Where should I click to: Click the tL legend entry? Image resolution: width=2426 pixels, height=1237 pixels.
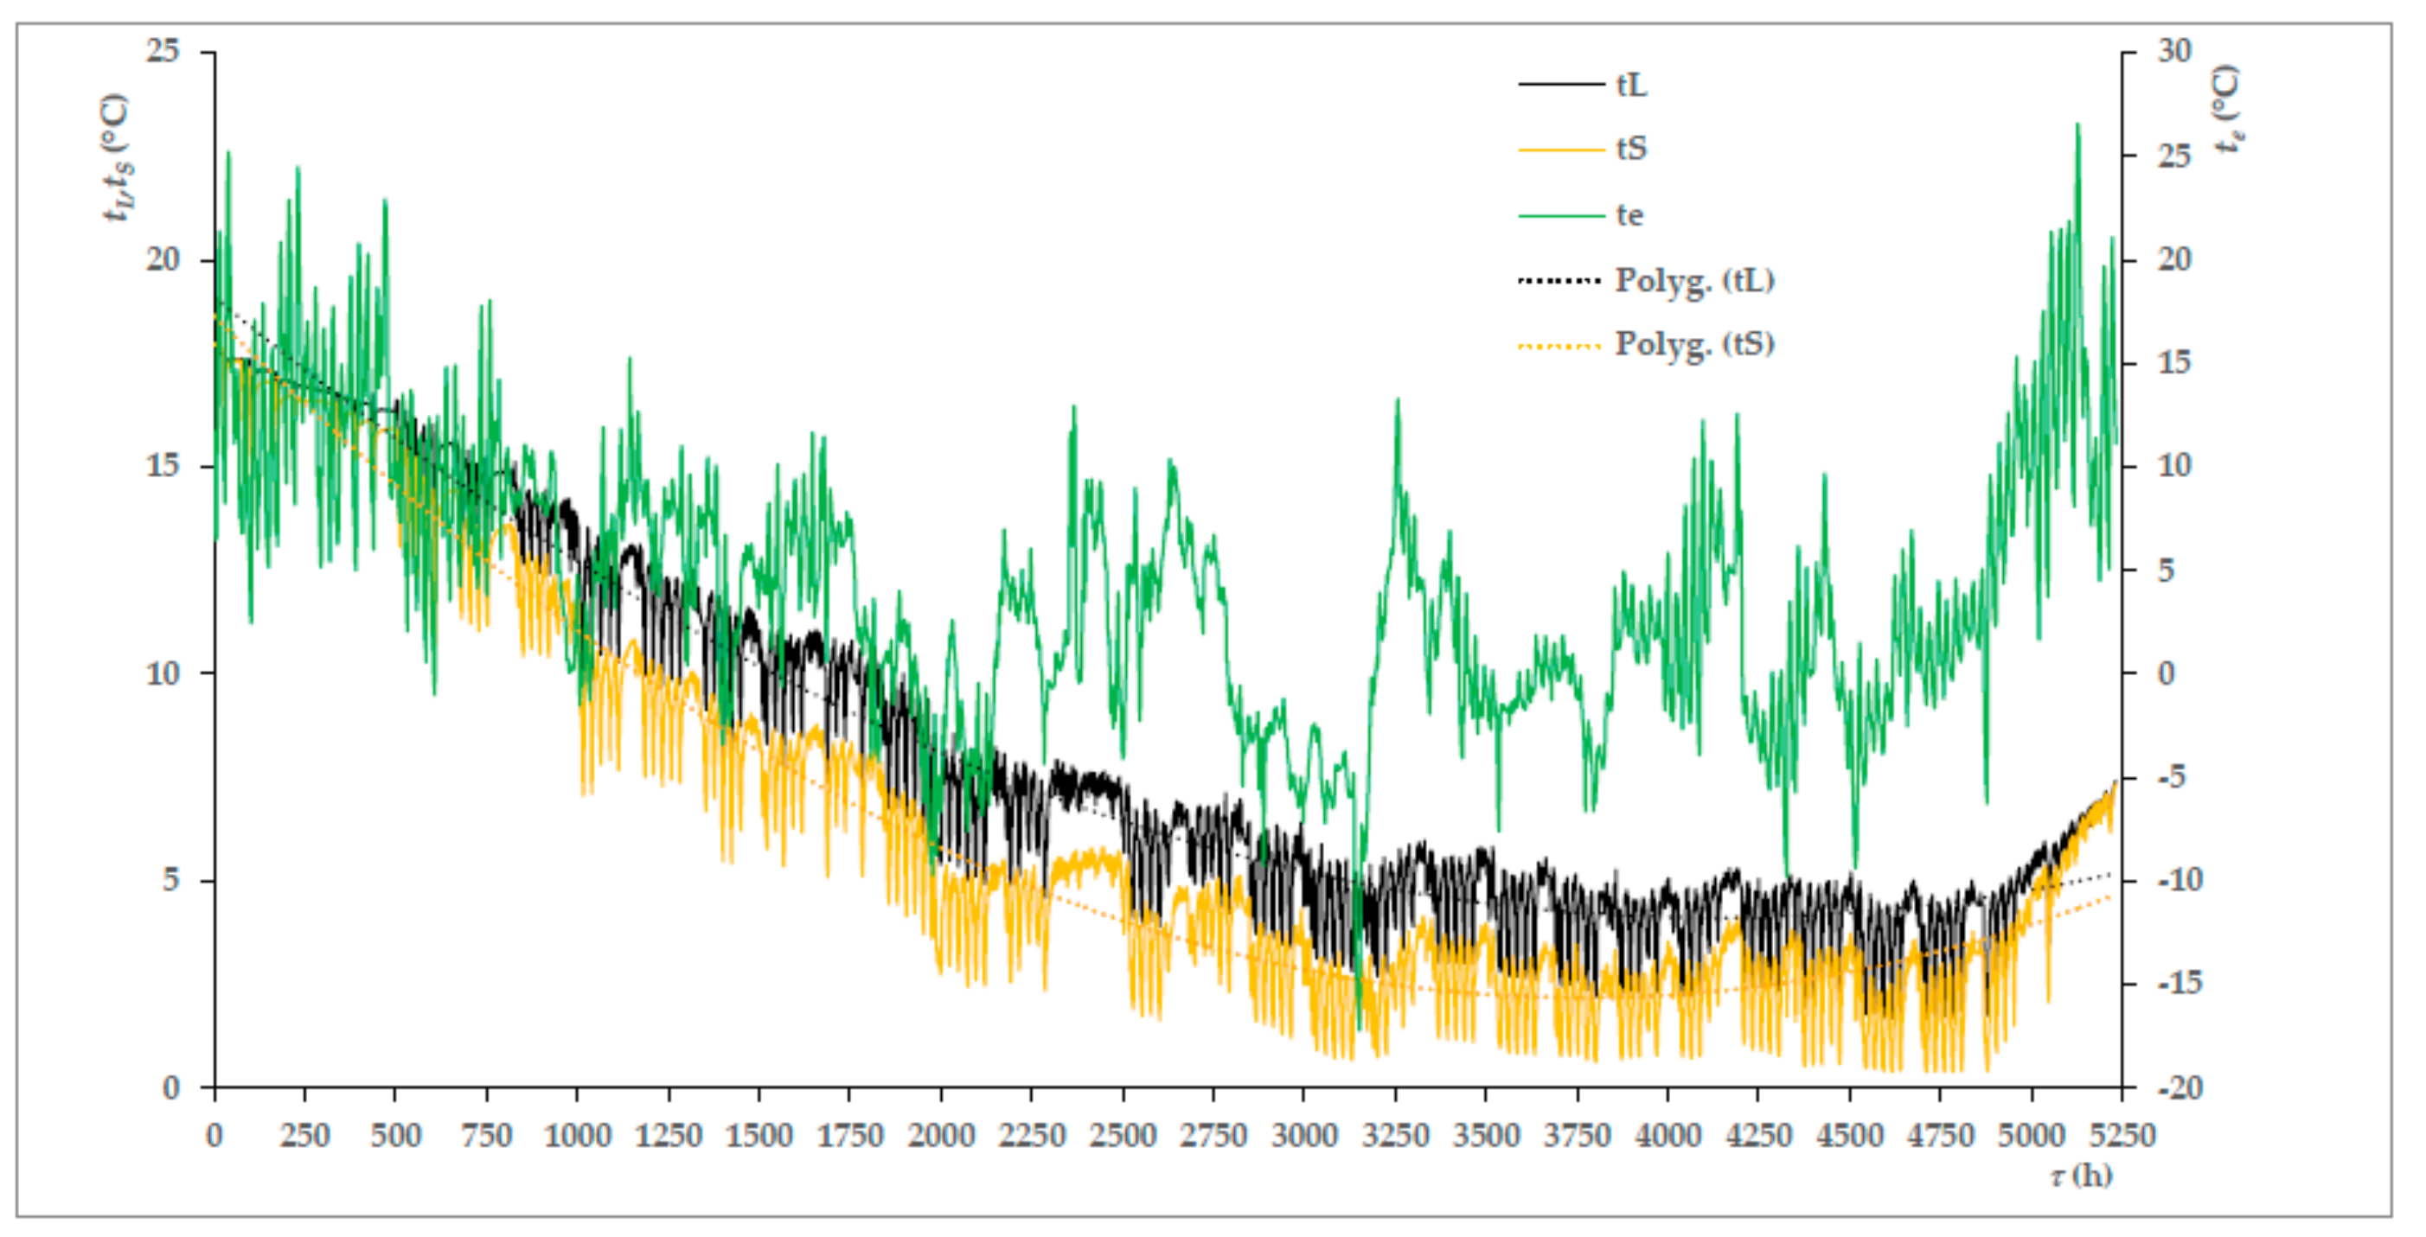(1631, 86)
